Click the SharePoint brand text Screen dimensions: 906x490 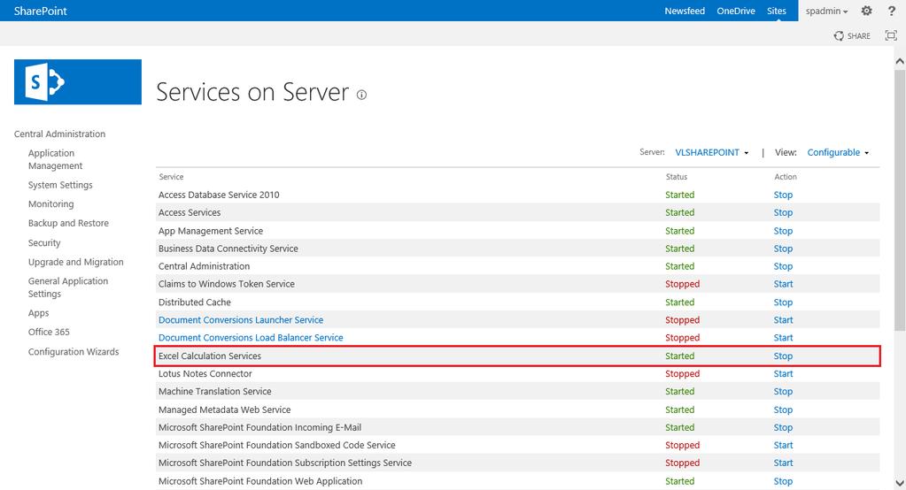41,11
